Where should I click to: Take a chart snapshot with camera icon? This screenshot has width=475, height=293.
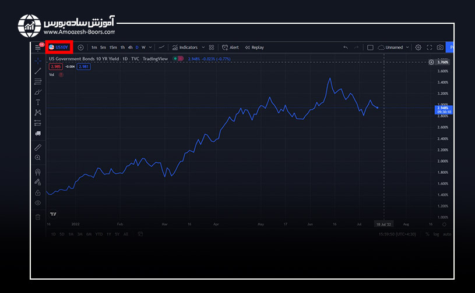(x=440, y=48)
